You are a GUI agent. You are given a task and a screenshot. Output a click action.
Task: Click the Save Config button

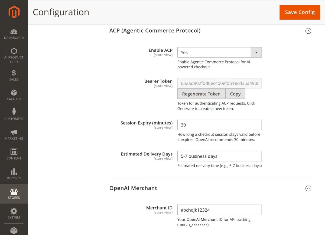[x=300, y=12]
